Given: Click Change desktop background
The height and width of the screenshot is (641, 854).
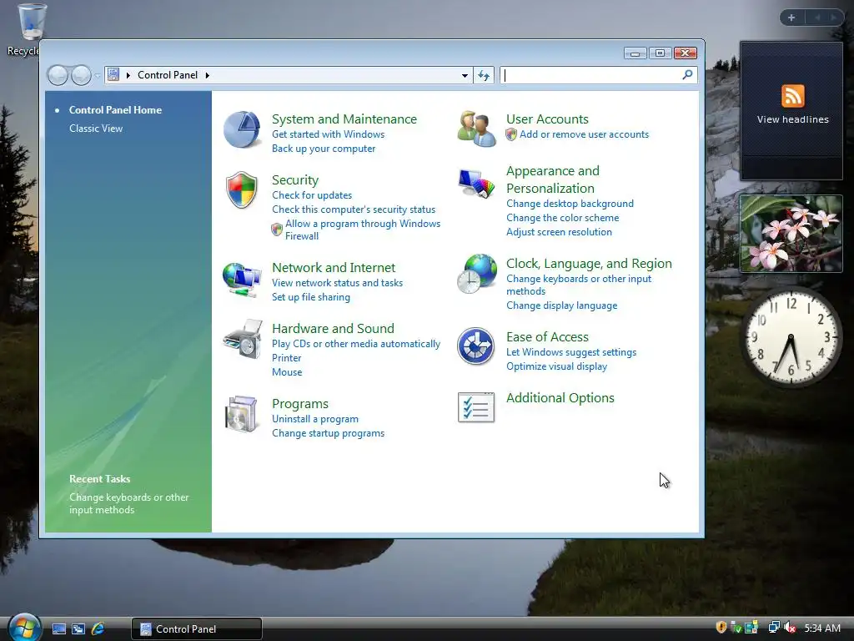Looking at the screenshot, I should click(570, 204).
